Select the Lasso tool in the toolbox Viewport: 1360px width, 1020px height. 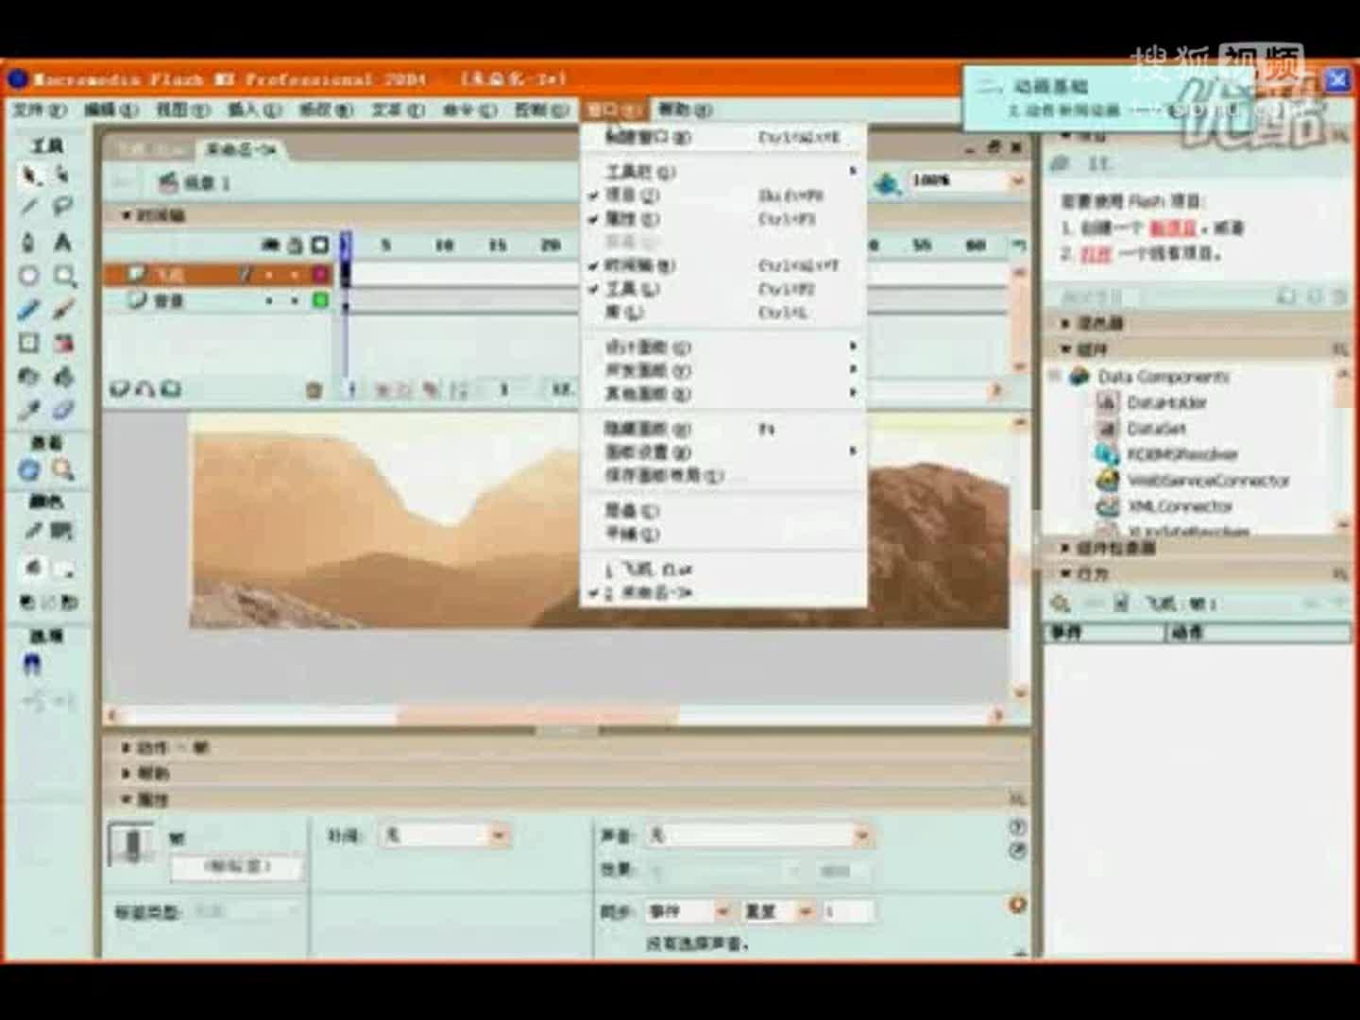59,205
